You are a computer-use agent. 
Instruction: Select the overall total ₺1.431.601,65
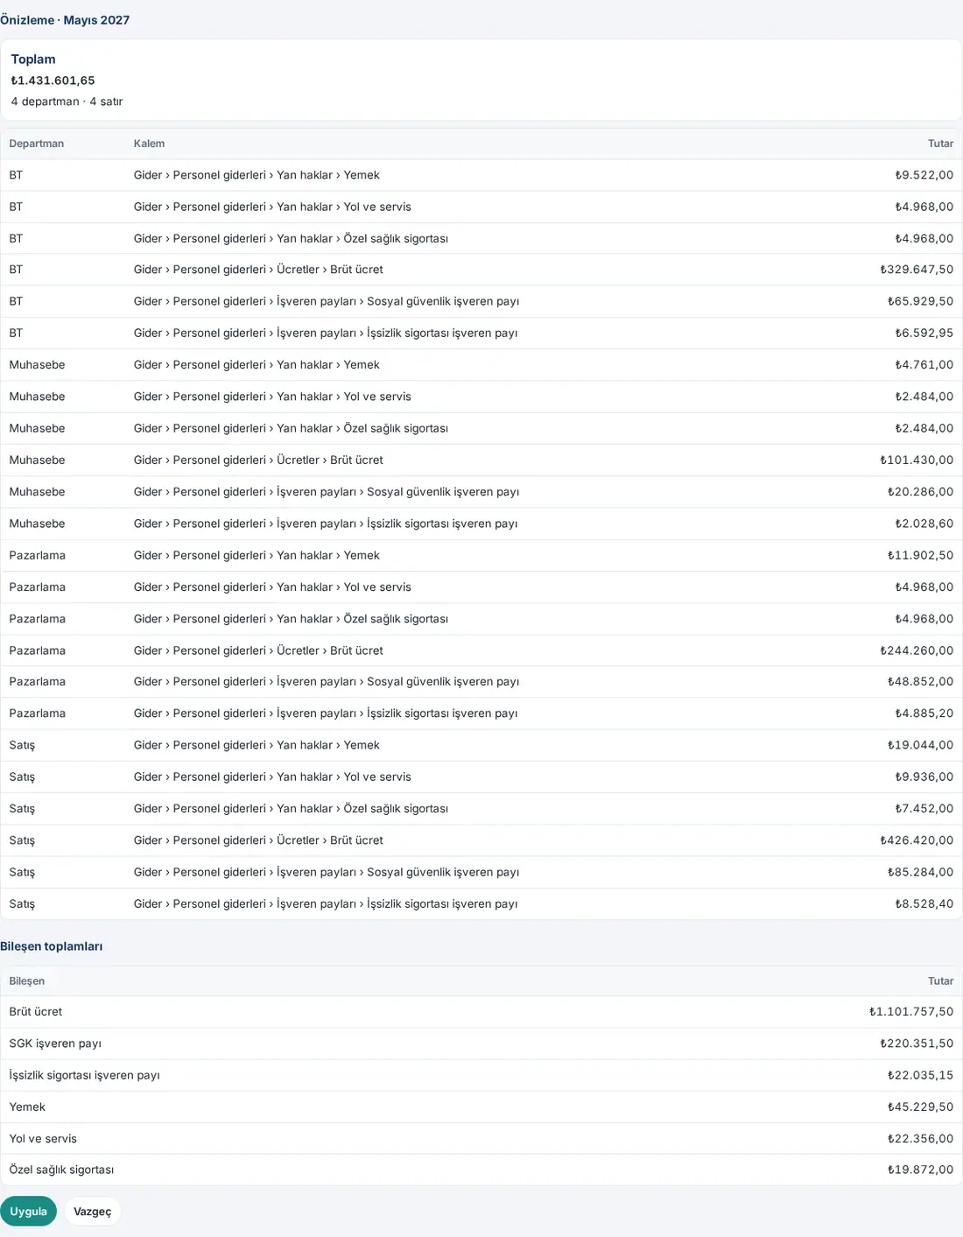pos(53,81)
